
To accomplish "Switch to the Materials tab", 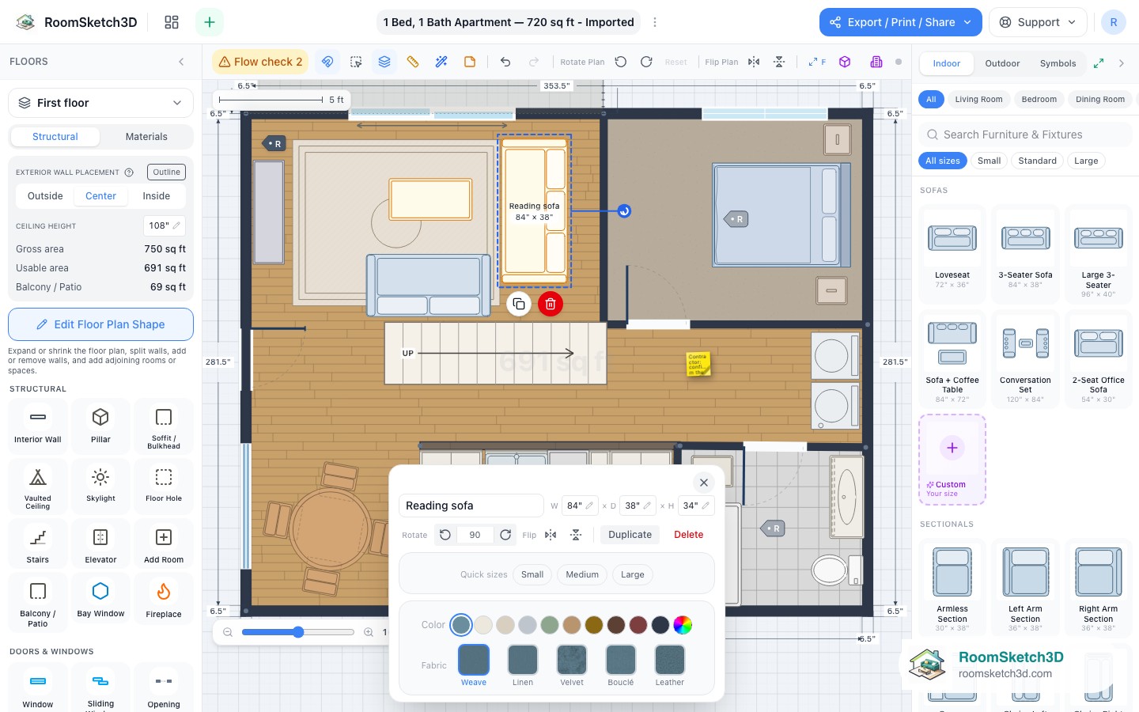I will pos(146,137).
